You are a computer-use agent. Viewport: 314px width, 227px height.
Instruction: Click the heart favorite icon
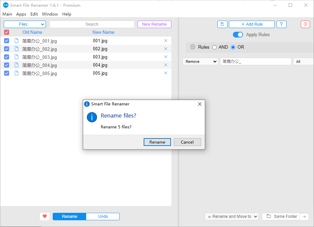click(44, 217)
